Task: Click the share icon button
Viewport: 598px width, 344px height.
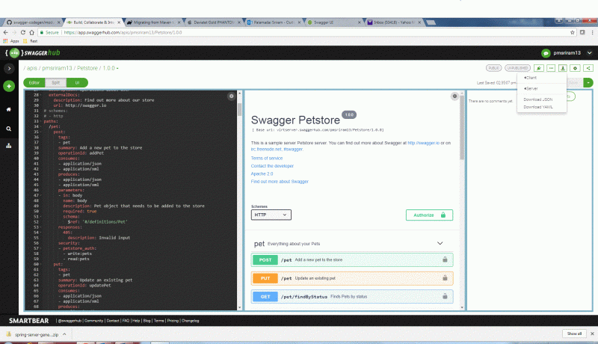Action: [x=588, y=68]
